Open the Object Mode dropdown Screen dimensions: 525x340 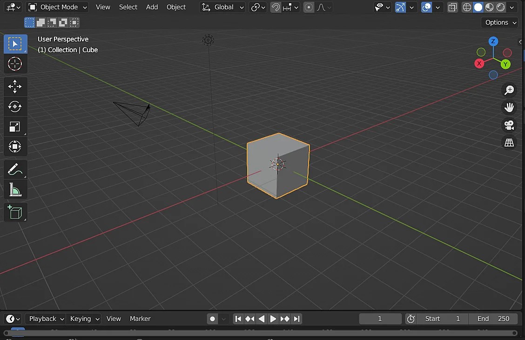point(57,7)
